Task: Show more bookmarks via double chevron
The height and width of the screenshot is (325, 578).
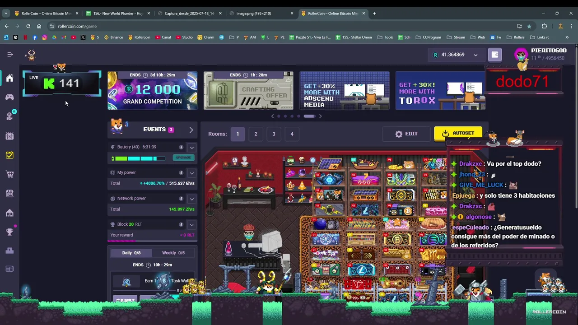Action: pyautogui.click(x=567, y=37)
